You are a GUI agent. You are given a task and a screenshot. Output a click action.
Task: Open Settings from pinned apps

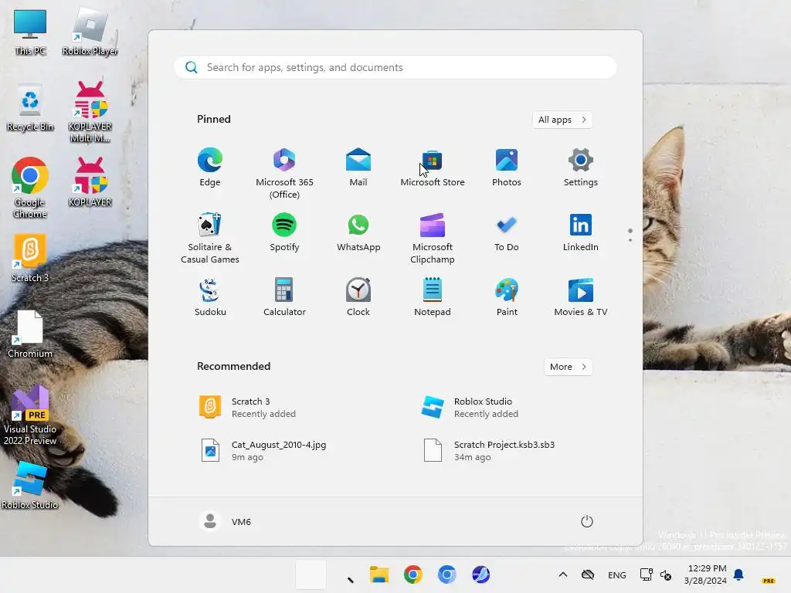[581, 168]
